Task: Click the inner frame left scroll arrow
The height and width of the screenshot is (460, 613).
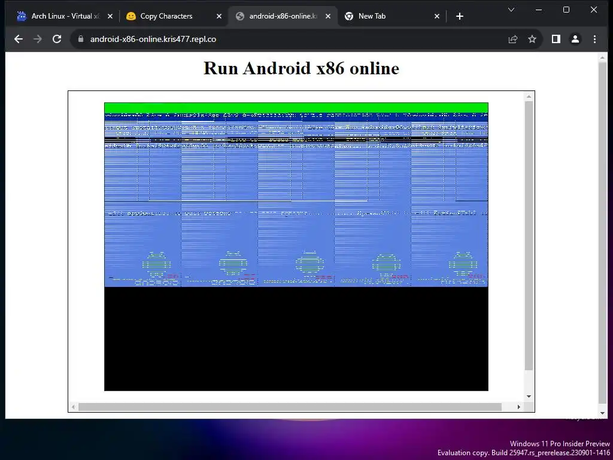Action: 74,407
